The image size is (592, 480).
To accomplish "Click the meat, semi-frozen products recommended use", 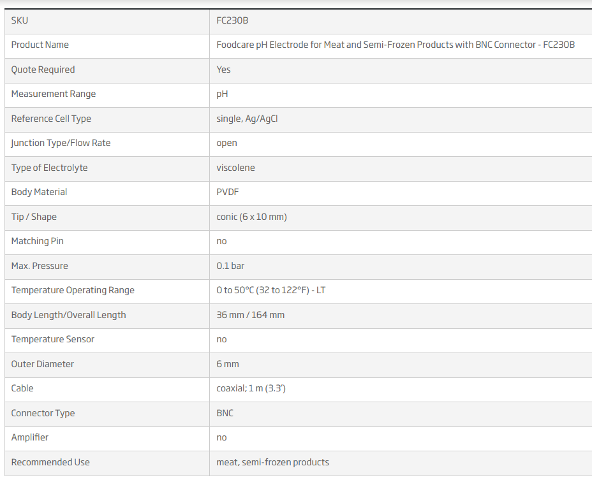I will tap(272, 462).
